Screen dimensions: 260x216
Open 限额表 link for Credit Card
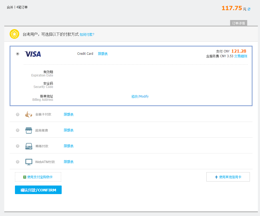(x=103, y=54)
